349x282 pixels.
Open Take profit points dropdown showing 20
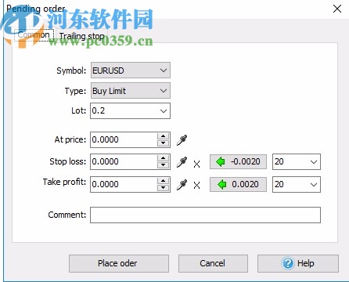314,185
